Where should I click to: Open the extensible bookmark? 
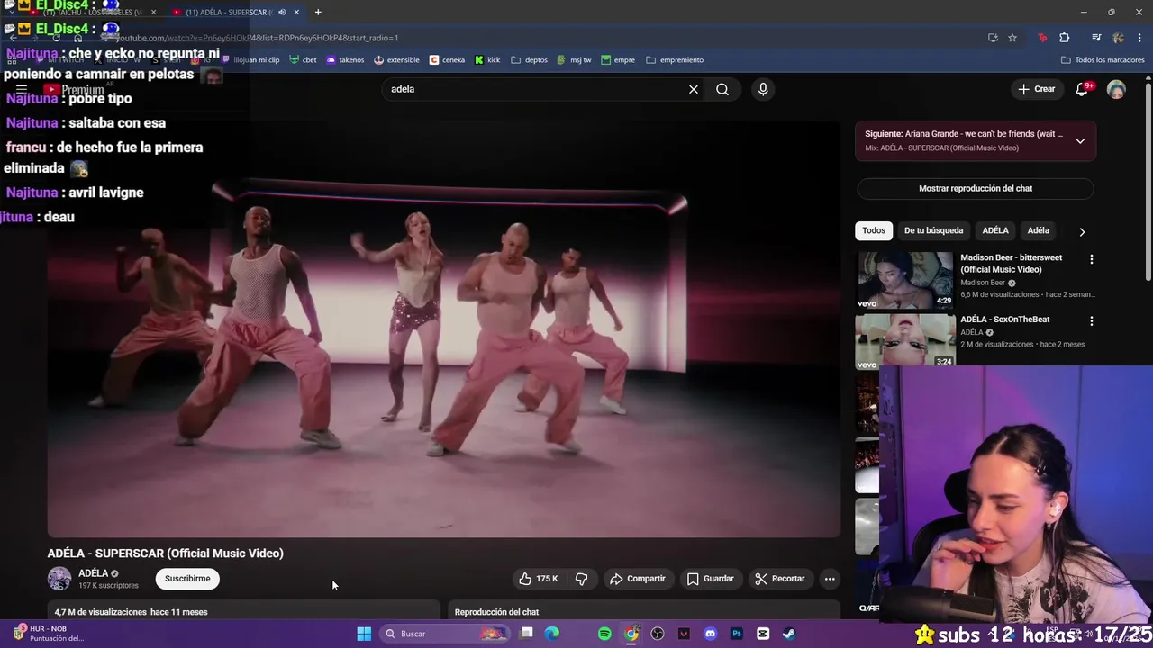(x=396, y=60)
